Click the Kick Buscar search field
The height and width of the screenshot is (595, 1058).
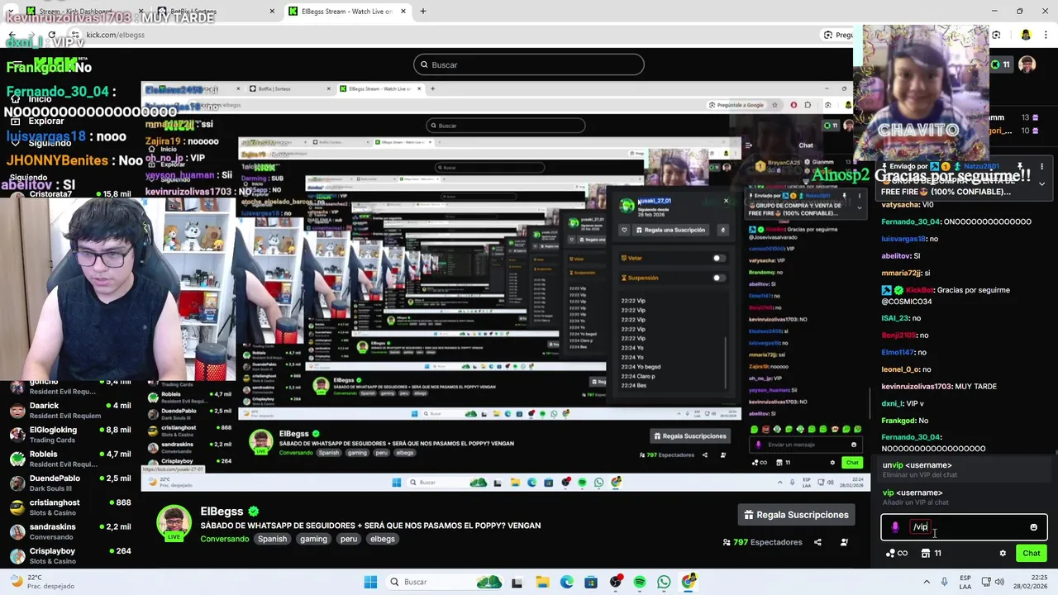529,64
